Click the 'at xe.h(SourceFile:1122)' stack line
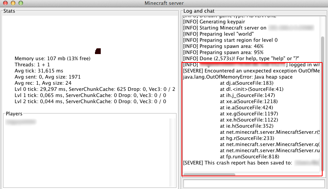 pos(249,120)
